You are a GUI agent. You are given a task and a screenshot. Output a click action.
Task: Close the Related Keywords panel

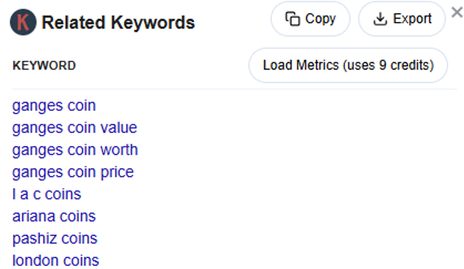pos(457,13)
